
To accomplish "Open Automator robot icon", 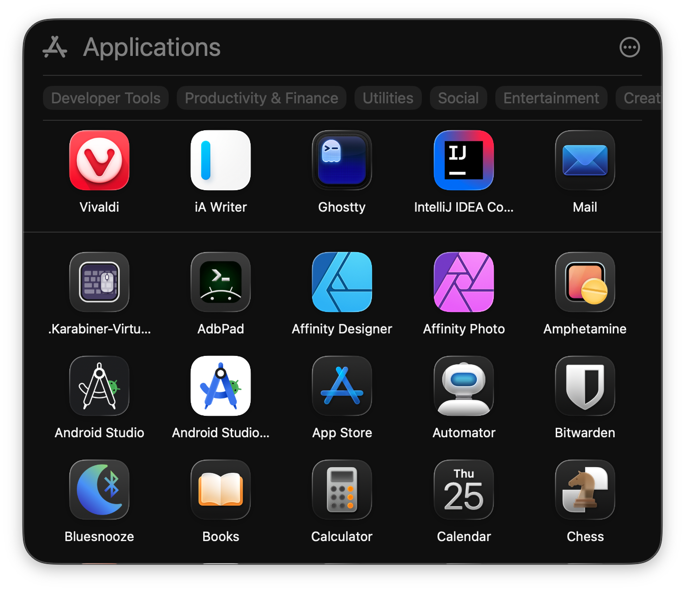I will (x=464, y=386).
